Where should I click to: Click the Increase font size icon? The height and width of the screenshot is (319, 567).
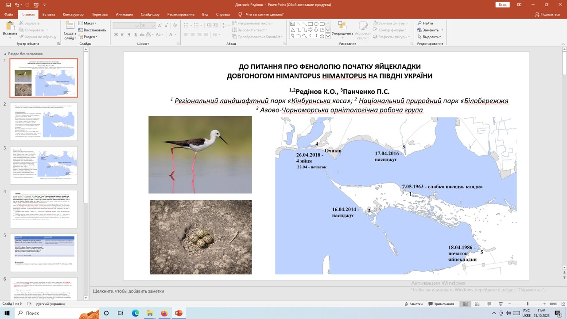[159, 25]
